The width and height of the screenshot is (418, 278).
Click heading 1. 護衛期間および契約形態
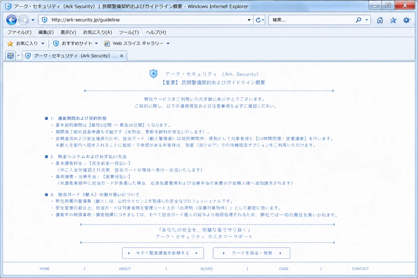78,118
